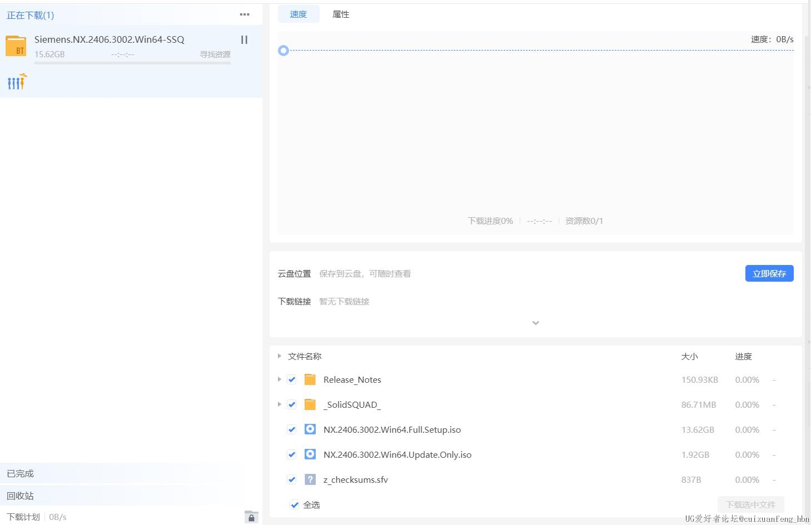
Task: Click the BT folder icon of the task
Action: (16, 46)
